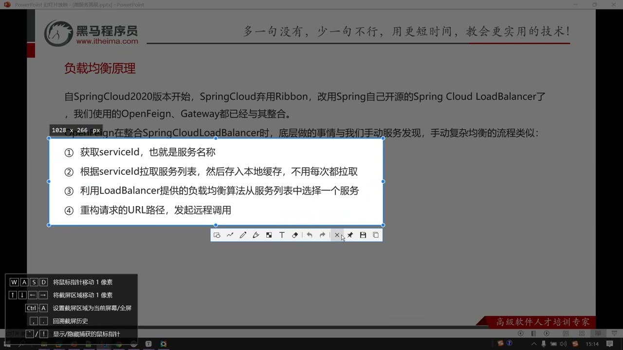Select the text annotation tool

(282, 235)
